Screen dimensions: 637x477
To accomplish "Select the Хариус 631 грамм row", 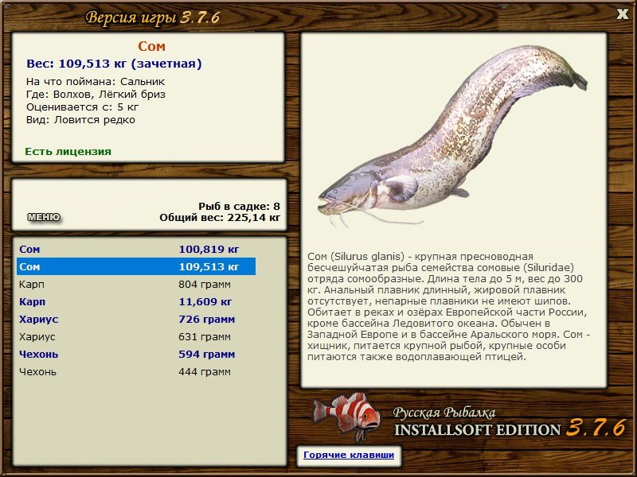I will point(136,336).
